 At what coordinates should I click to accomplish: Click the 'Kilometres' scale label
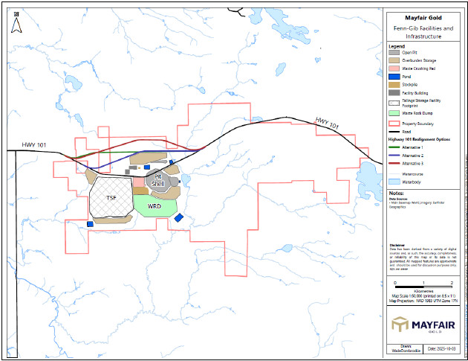tap(423, 291)
